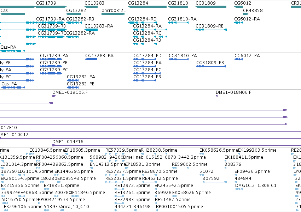This screenshot has width=301, height=212.
Task: Click the EP09436.3prime EST label
Action: tap(252, 171)
